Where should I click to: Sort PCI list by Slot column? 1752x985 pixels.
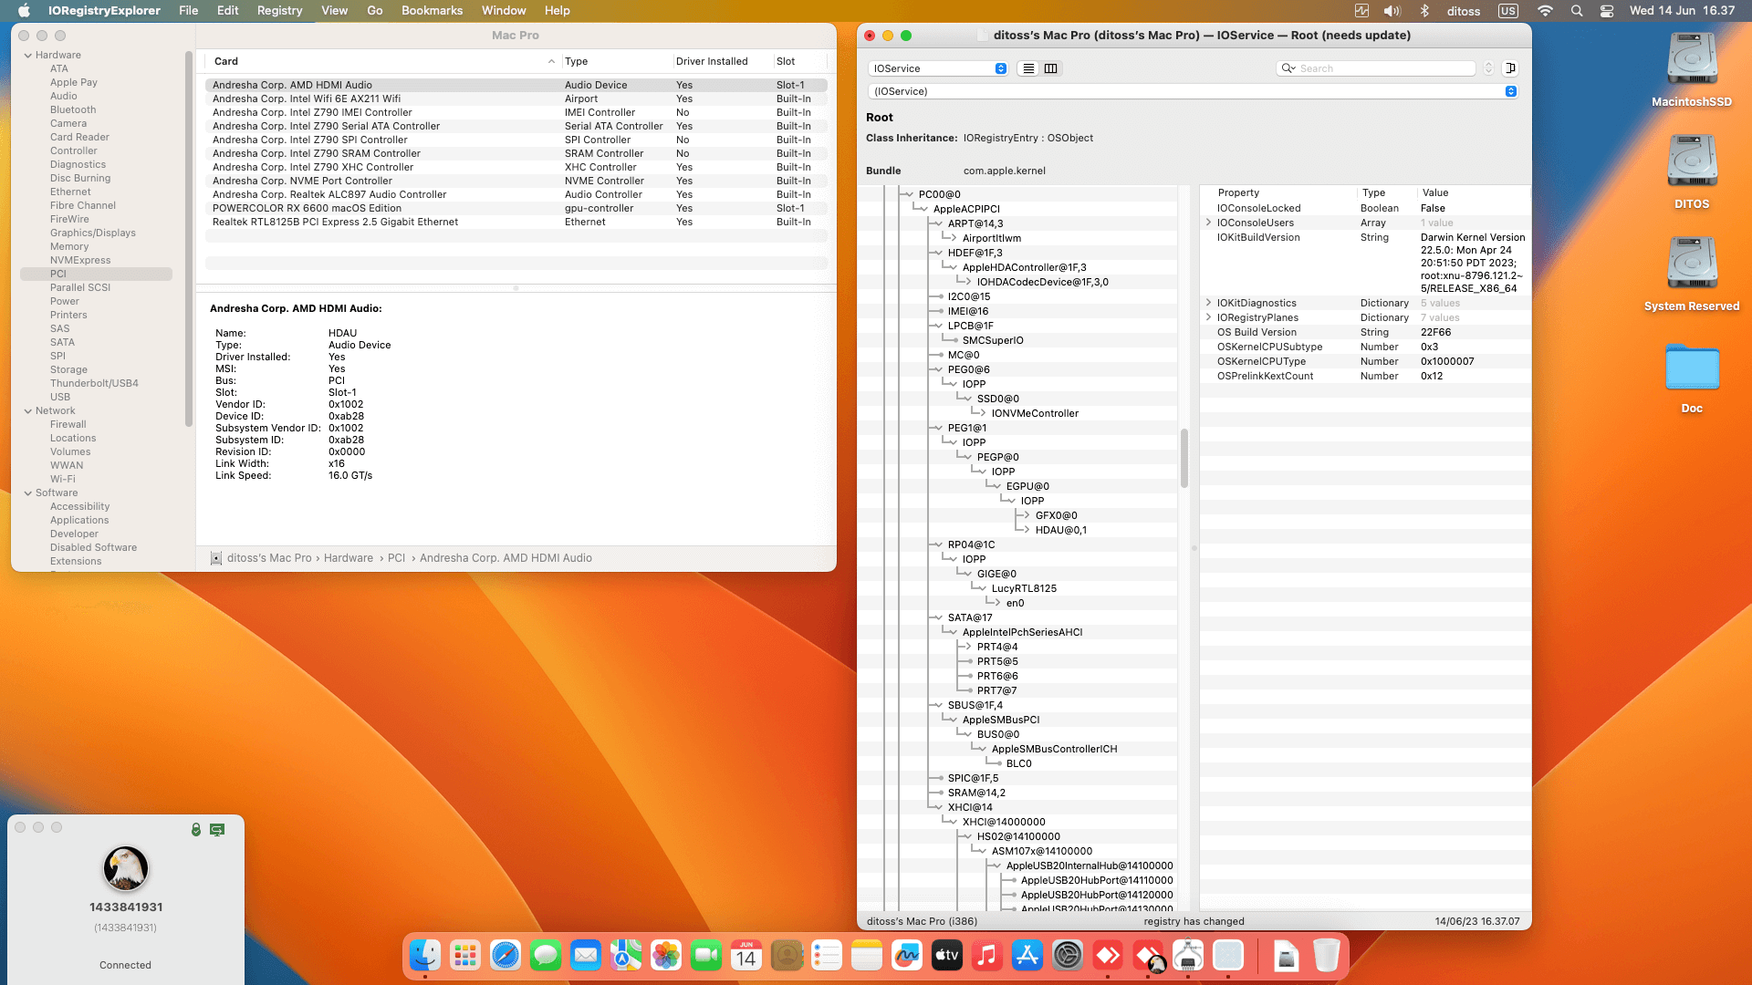pos(800,61)
